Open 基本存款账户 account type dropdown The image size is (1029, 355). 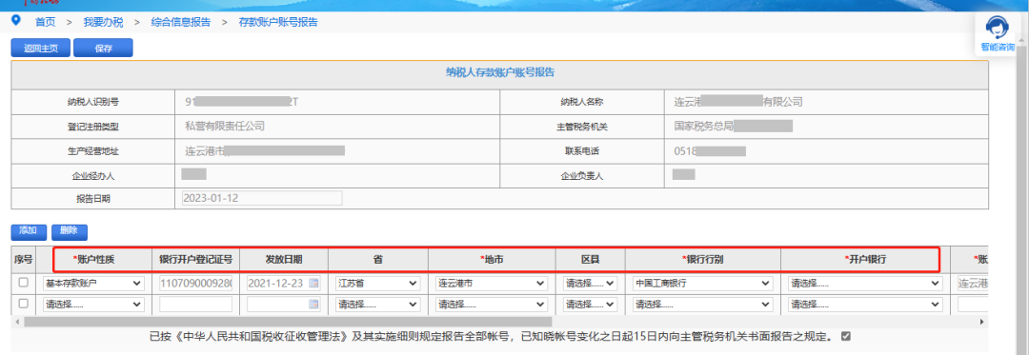(93, 284)
